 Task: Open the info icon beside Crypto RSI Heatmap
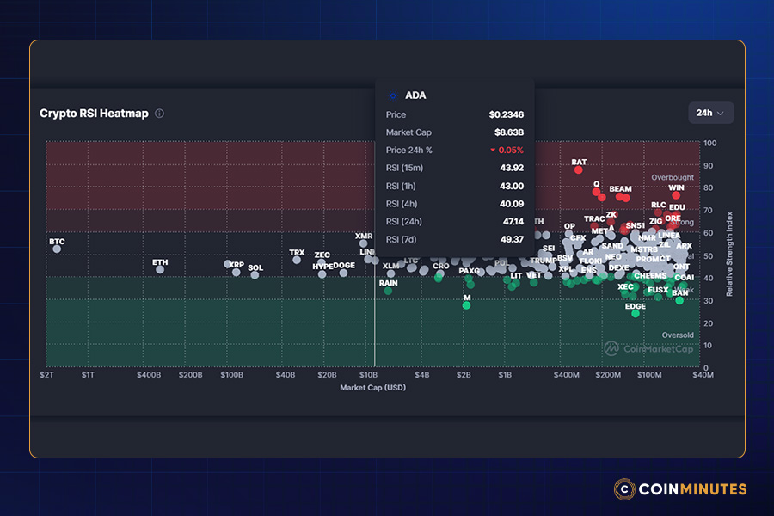click(x=159, y=113)
